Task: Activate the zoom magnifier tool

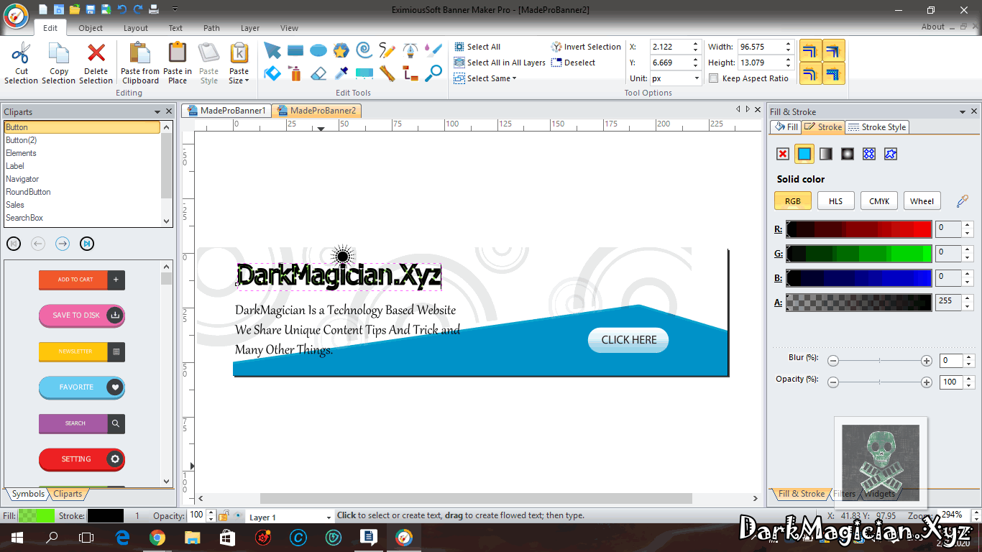Action: tap(433, 73)
